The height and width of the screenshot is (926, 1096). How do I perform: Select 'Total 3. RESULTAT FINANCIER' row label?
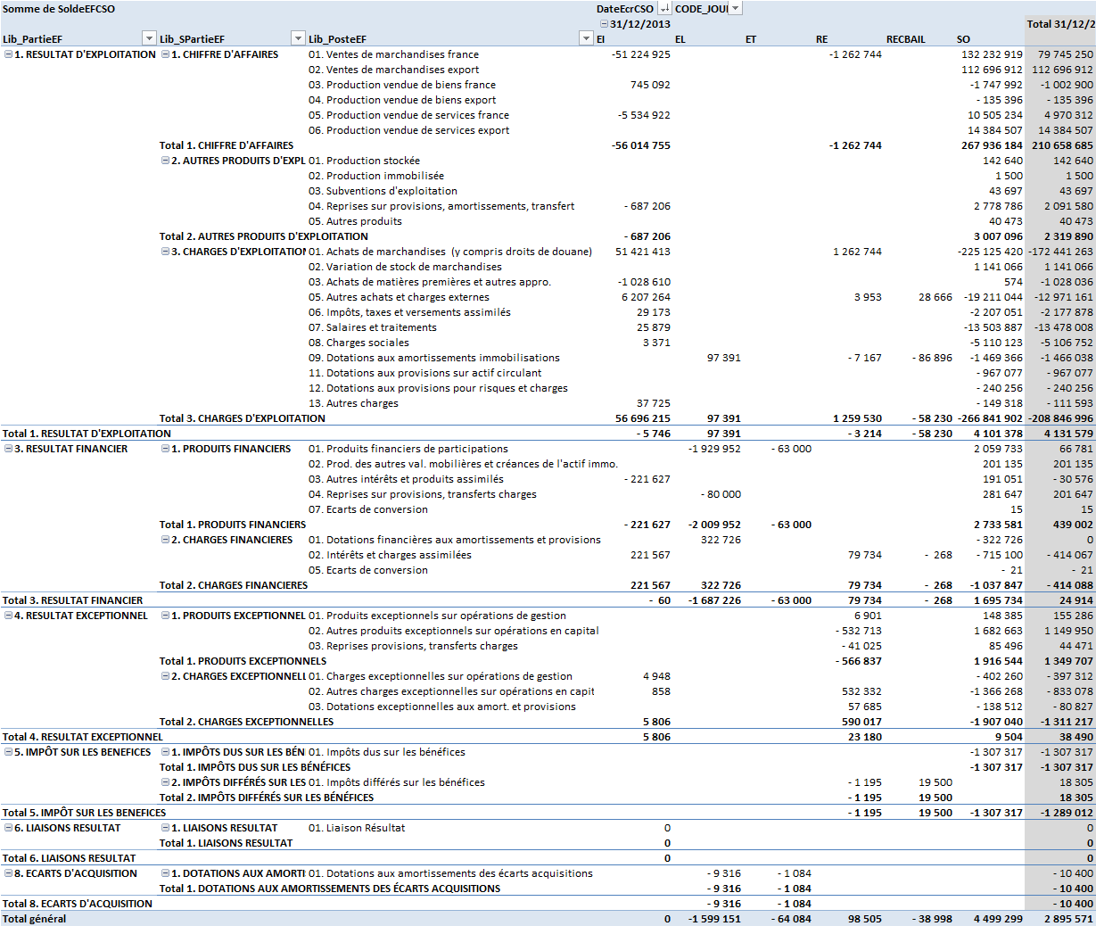pyautogui.click(x=73, y=600)
